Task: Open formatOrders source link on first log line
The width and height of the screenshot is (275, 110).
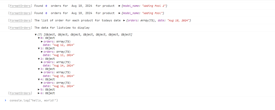Action: [x=20, y=6]
